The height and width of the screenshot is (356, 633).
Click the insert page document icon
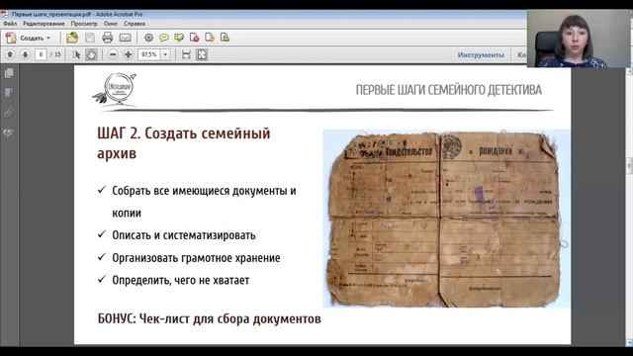[225, 38]
